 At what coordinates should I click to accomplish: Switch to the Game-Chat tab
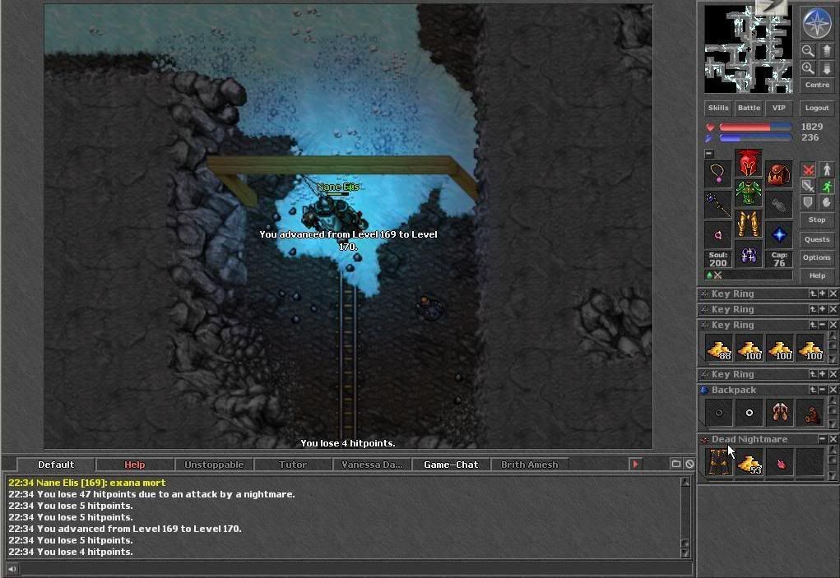click(x=451, y=465)
